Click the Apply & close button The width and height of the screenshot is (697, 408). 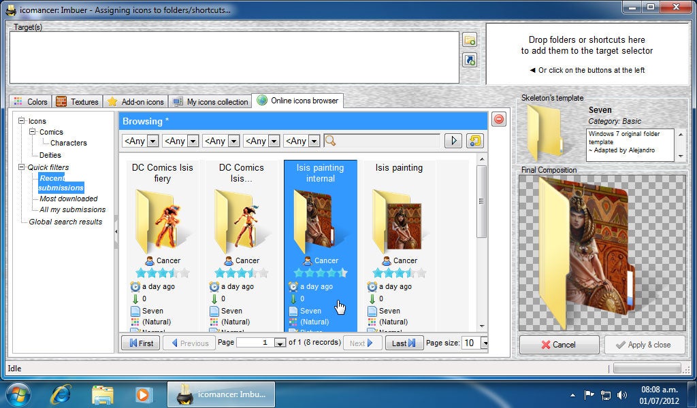coord(644,345)
